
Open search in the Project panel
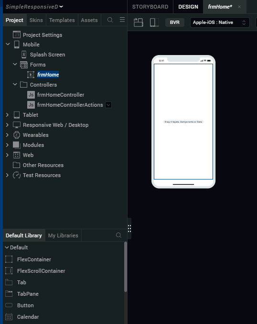point(110,20)
